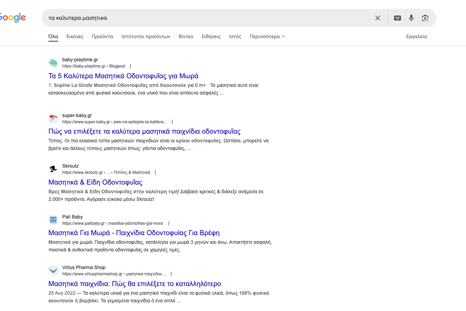Viewport: 466px width, 311px height.
Task: Click Virtus Pharma Shop favicon
Action: point(53,270)
